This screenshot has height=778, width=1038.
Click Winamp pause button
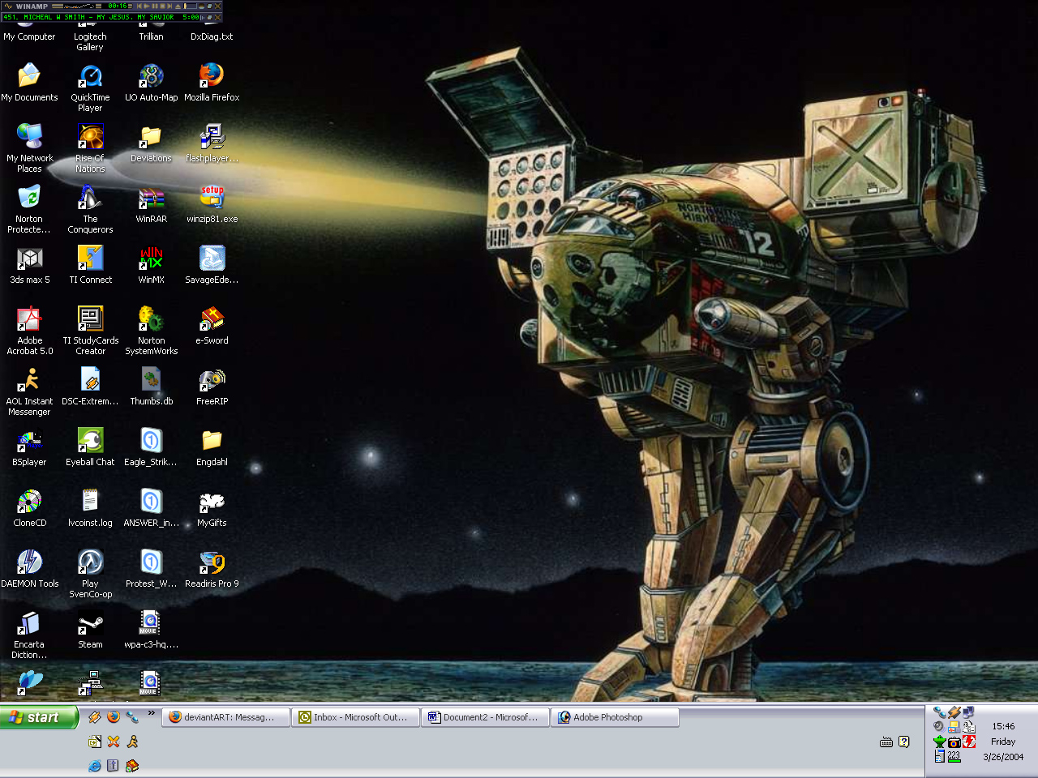155,6
